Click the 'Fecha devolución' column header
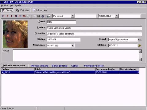Viewport: 147px width, 110px height. pyautogui.click(x=107, y=69)
